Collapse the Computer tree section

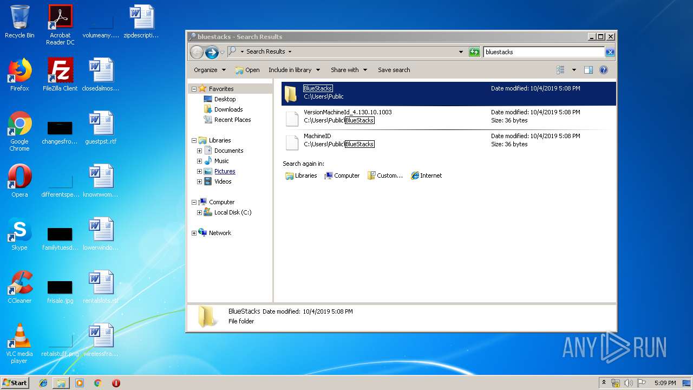pos(194,202)
